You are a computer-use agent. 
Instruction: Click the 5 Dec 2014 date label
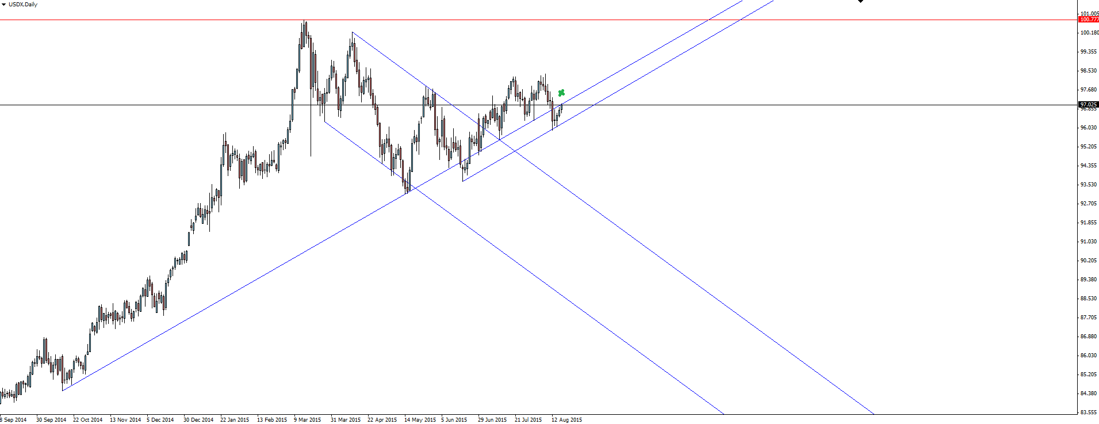[160, 420]
